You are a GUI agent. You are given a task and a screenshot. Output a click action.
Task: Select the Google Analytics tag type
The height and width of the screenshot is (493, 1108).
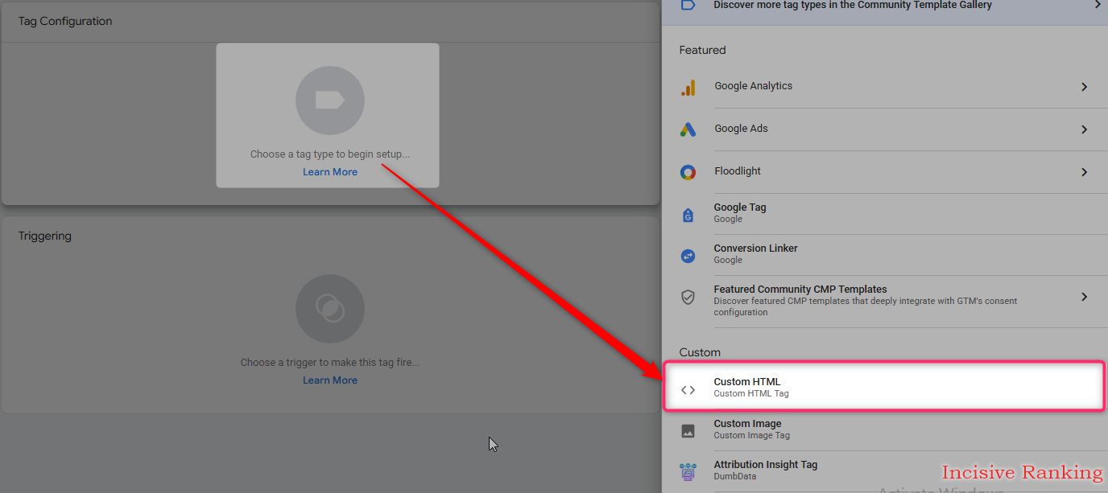tap(884, 87)
